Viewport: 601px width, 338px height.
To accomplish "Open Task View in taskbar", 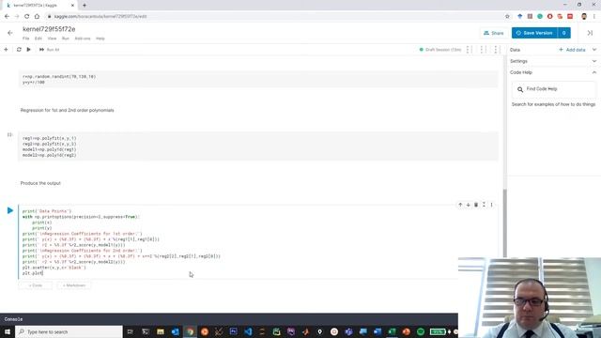I will [x=131, y=331].
